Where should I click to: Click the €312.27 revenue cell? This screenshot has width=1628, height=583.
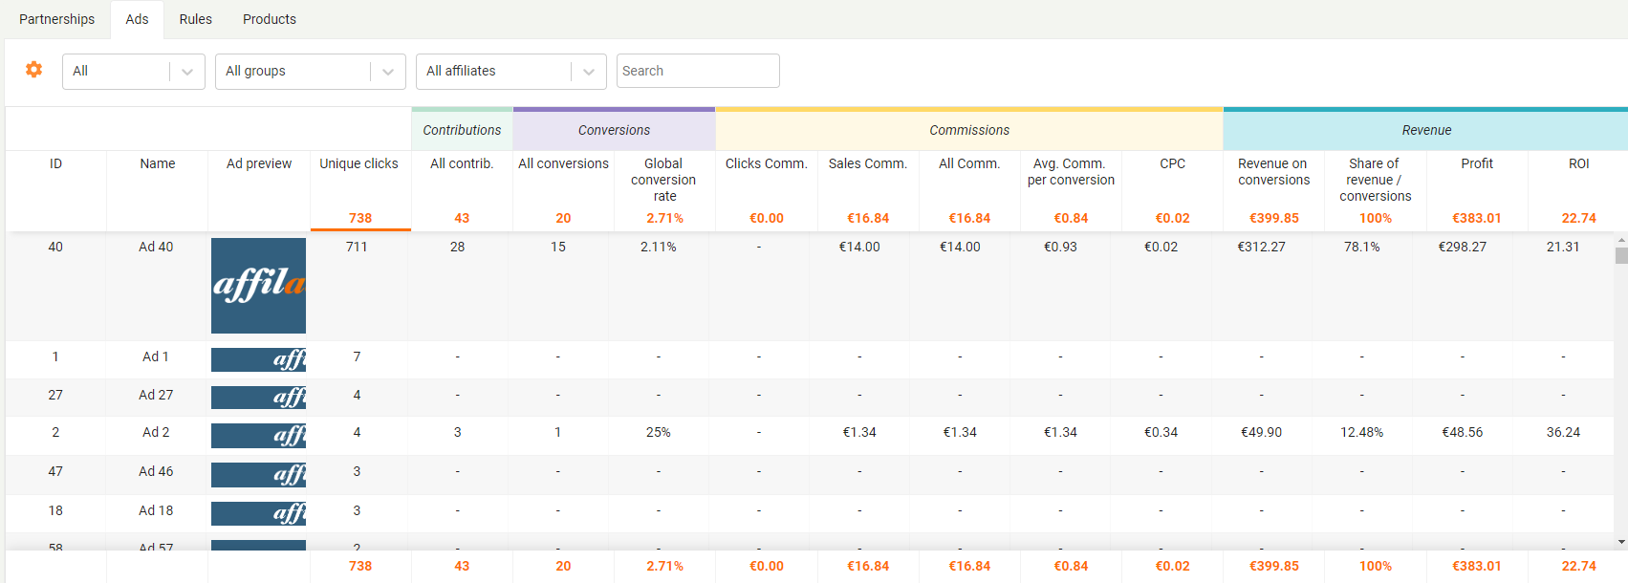[x=1261, y=247]
